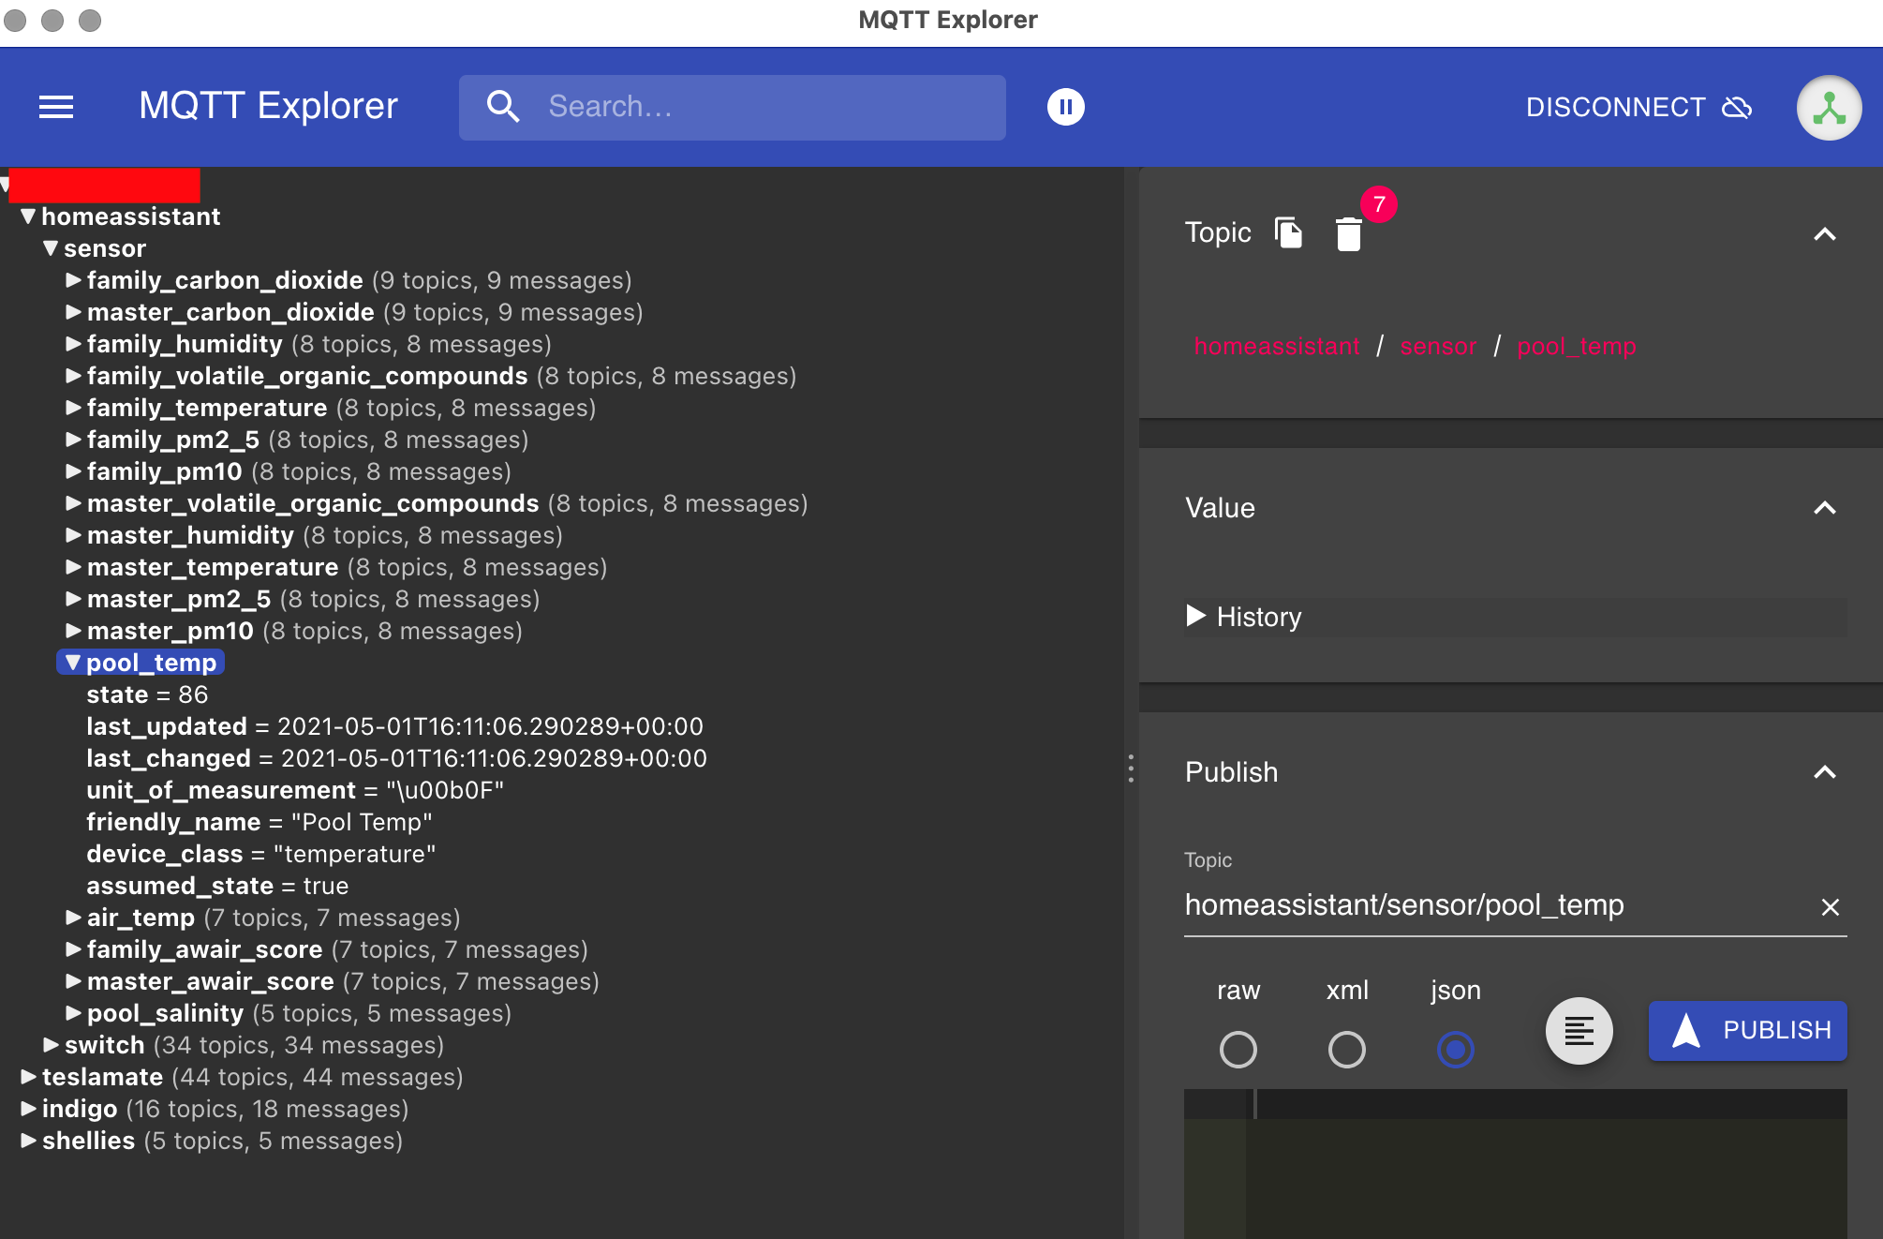Expand master_carbon_dioxide topic

click(73, 312)
